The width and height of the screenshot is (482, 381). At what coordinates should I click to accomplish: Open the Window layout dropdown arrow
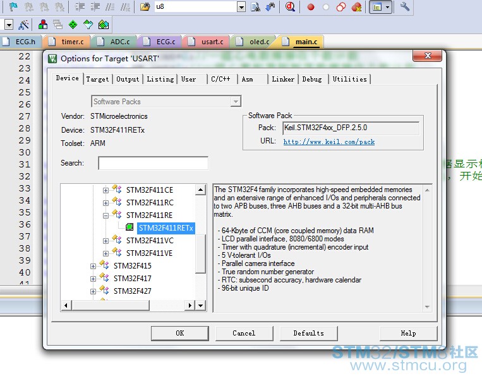388,7
